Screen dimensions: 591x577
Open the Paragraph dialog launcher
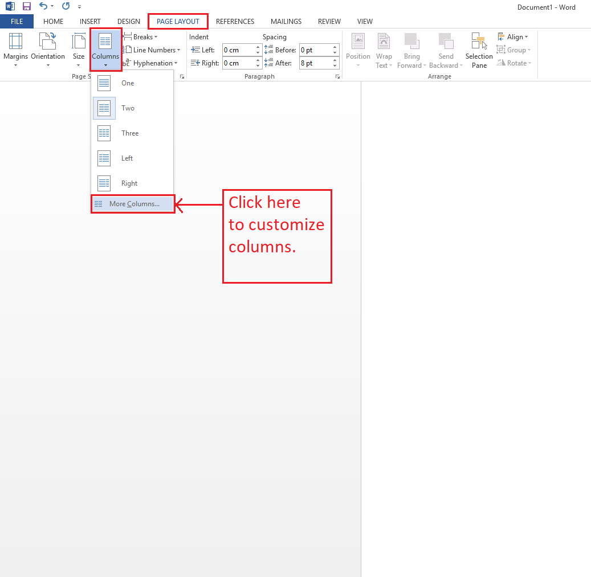point(337,76)
